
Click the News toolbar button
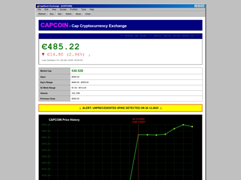[78, 14]
